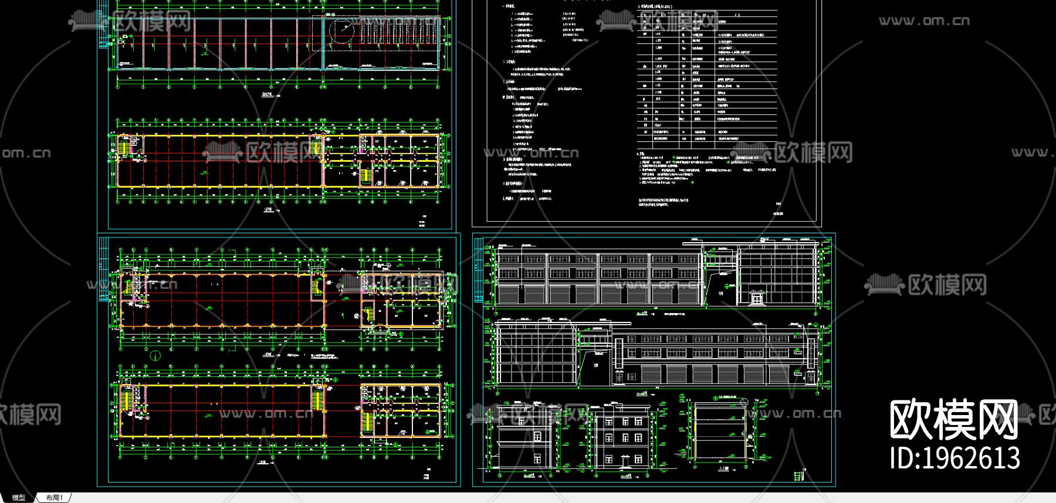
Task: Open the 布局1 layout tab
Action: (54, 498)
